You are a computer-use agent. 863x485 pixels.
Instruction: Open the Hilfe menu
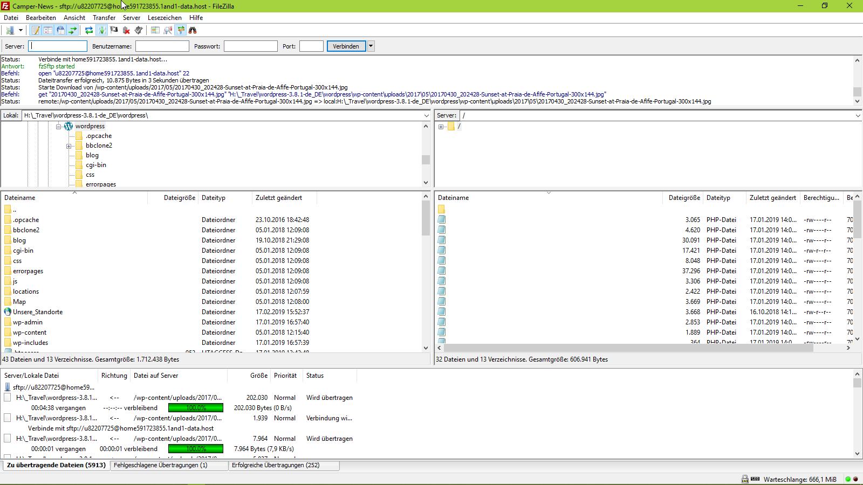(196, 18)
